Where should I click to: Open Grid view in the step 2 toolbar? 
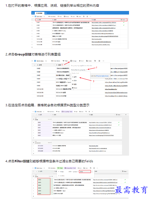pyautogui.click(x=39, y=61)
